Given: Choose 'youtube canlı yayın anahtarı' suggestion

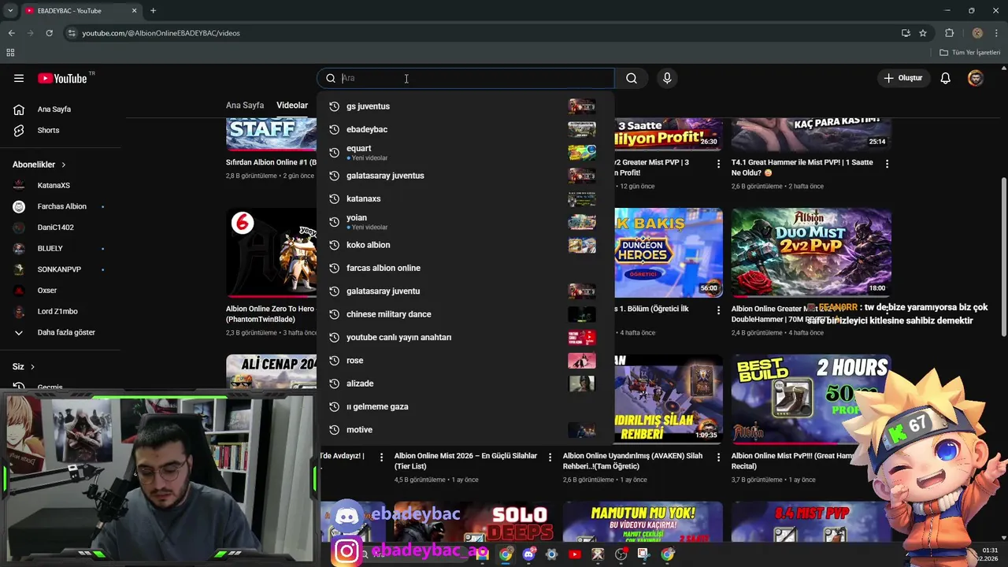Looking at the screenshot, I should tap(465, 337).
